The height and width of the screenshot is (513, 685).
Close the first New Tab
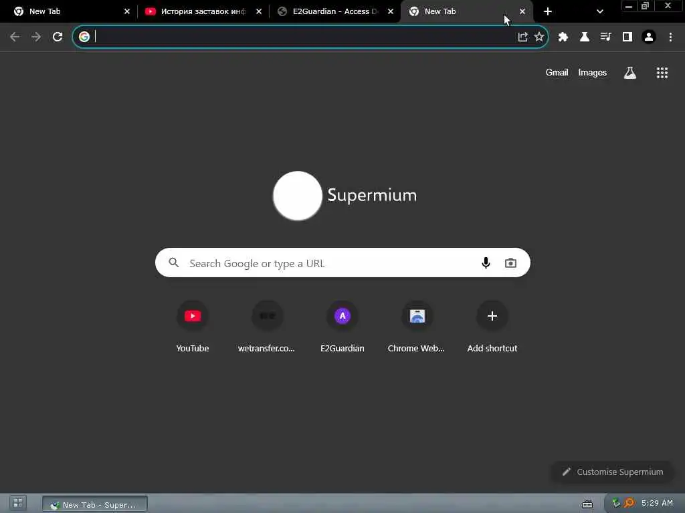pos(127,11)
